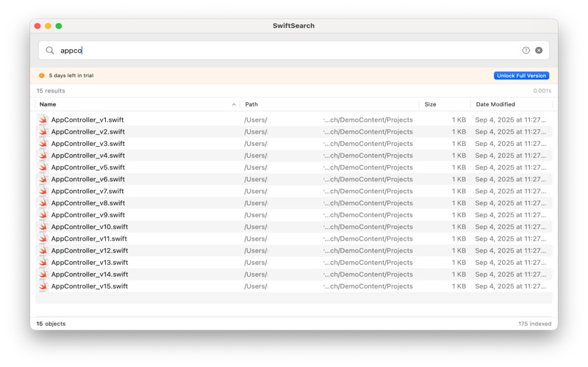Select the AppController_v5.swift file name

(88, 167)
